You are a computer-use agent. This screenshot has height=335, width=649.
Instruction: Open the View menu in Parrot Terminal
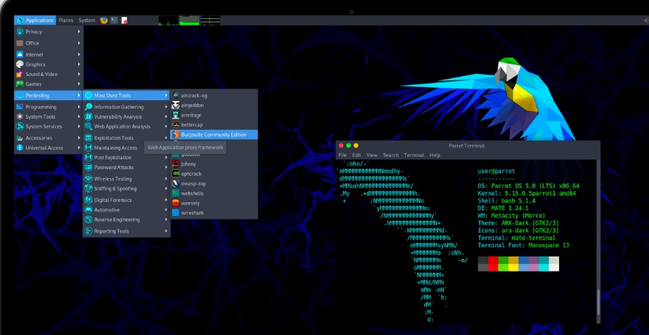click(x=371, y=155)
